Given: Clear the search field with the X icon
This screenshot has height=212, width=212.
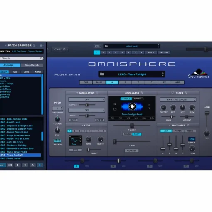Looking at the screenshot, I should pos(41,58).
